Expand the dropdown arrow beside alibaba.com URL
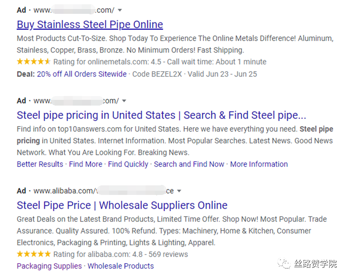 (x=179, y=191)
